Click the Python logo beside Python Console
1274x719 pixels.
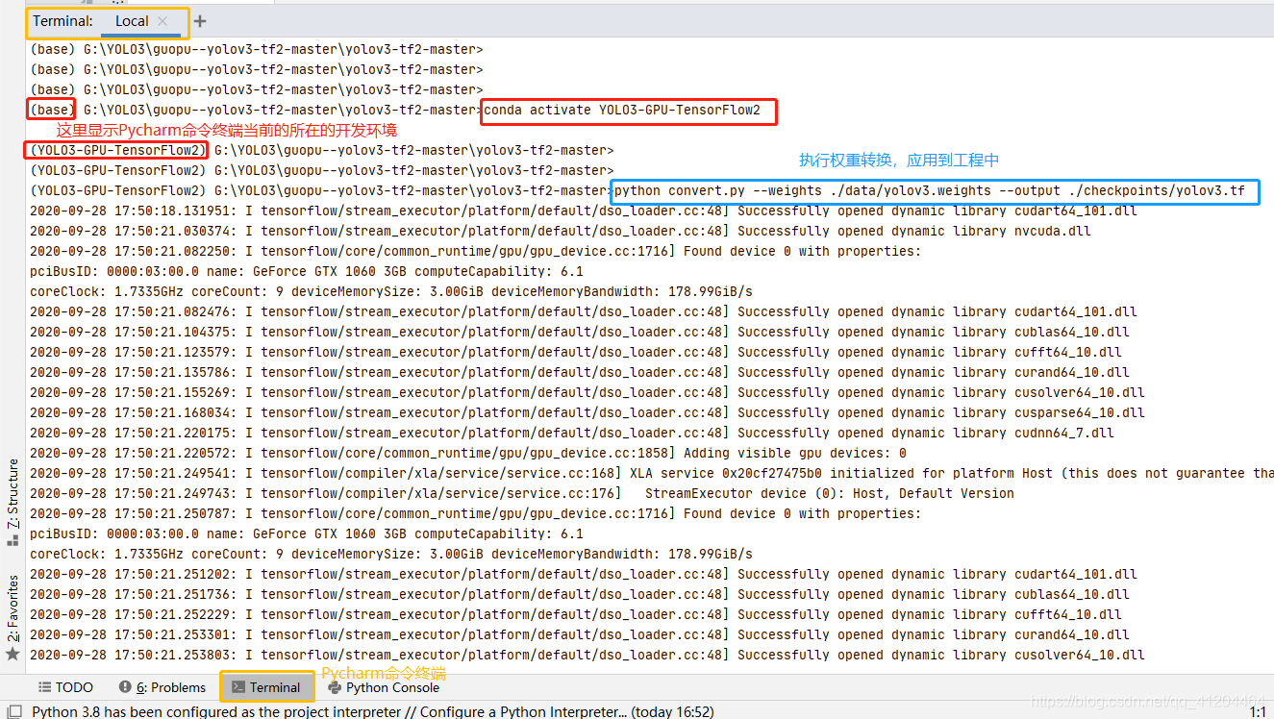[x=334, y=687]
